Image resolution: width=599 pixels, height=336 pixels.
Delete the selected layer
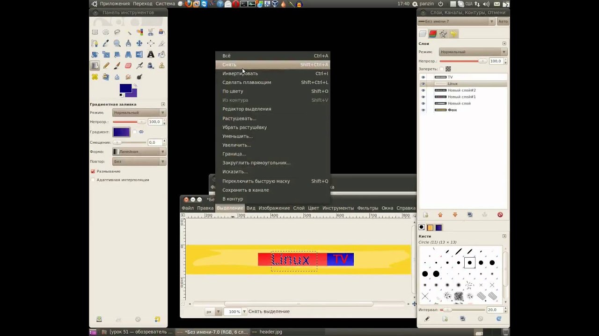tap(500, 215)
